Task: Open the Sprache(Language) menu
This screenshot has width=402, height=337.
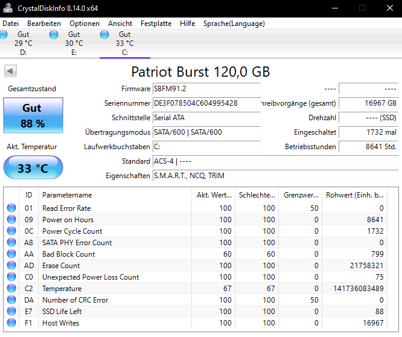Action: (234, 24)
